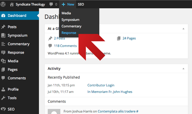Click the Commentary lines icon in sidebar
The width and height of the screenshot is (192, 114).
(3, 44)
